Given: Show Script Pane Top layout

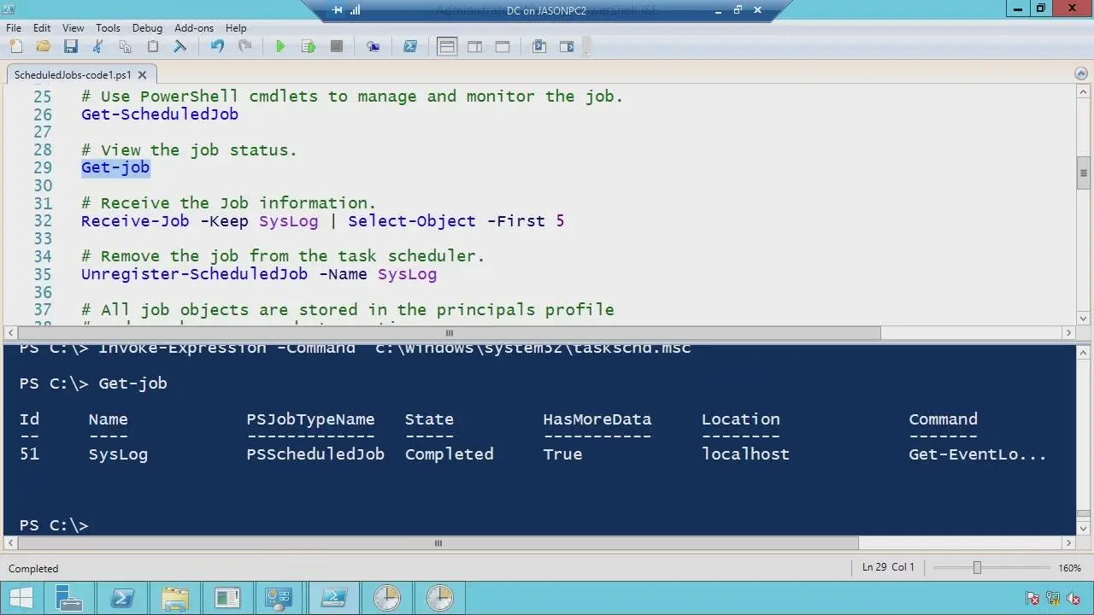Looking at the screenshot, I should tap(447, 46).
